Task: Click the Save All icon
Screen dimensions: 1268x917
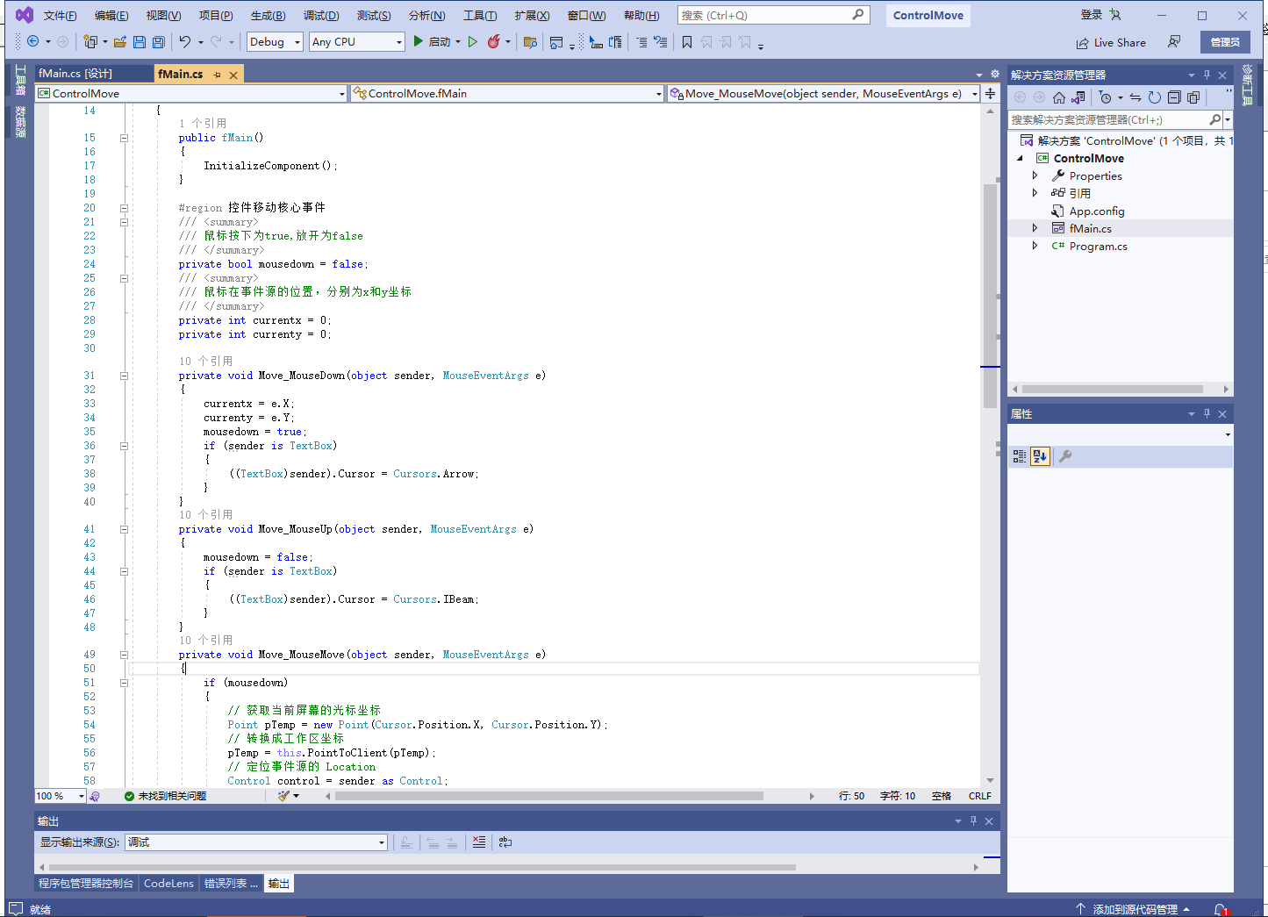Action: click(159, 41)
